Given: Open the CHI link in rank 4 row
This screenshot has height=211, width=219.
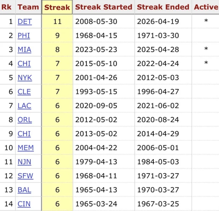Looking at the screenshot, I should click(24, 63).
